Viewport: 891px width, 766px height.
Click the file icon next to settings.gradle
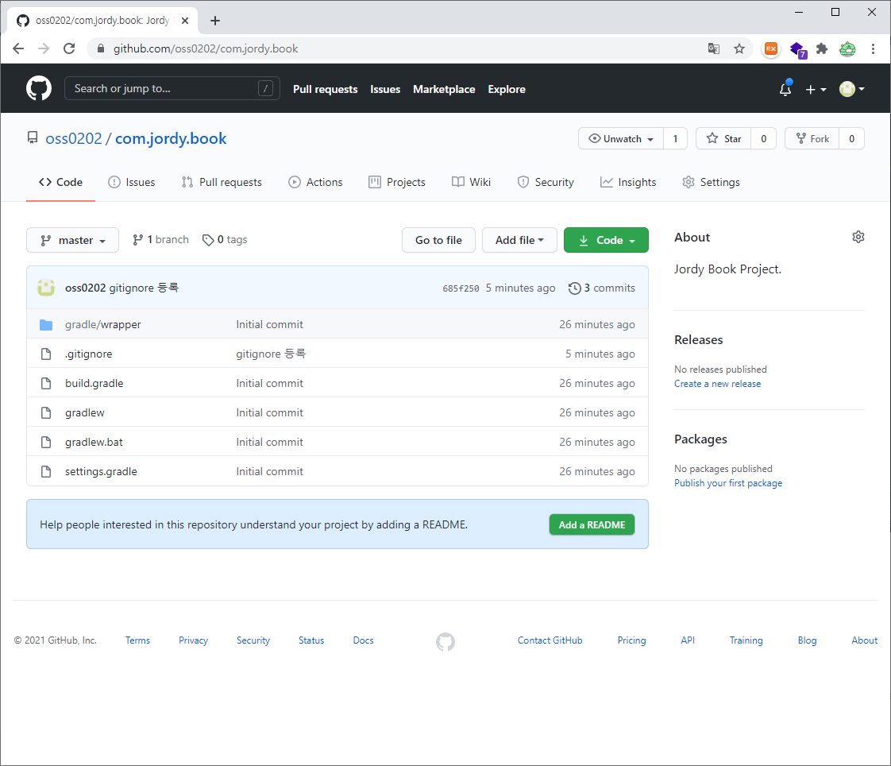click(46, 471)
